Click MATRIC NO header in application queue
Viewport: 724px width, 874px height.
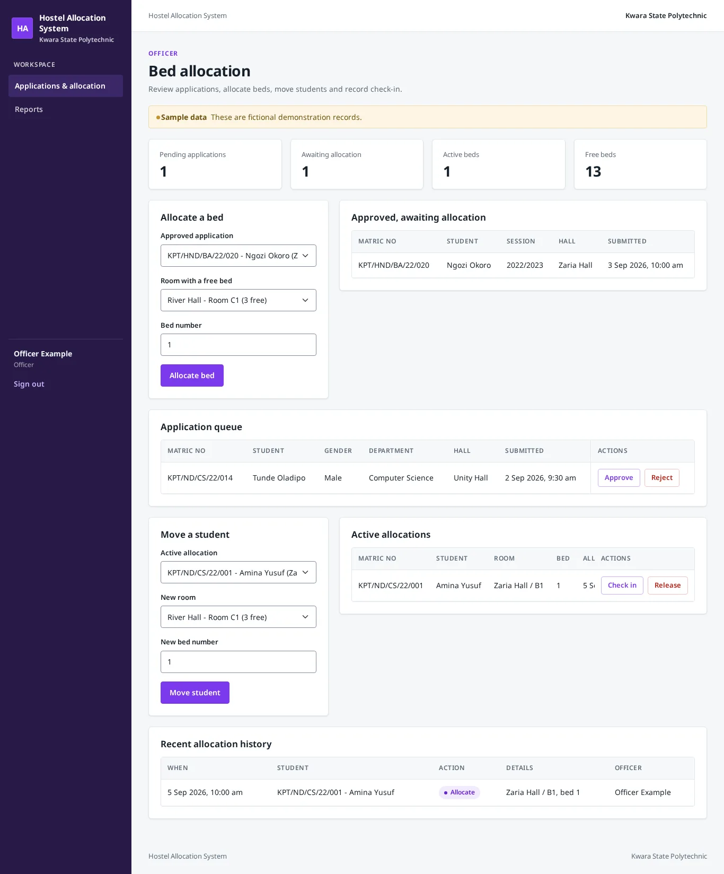[x=187, y=451]
